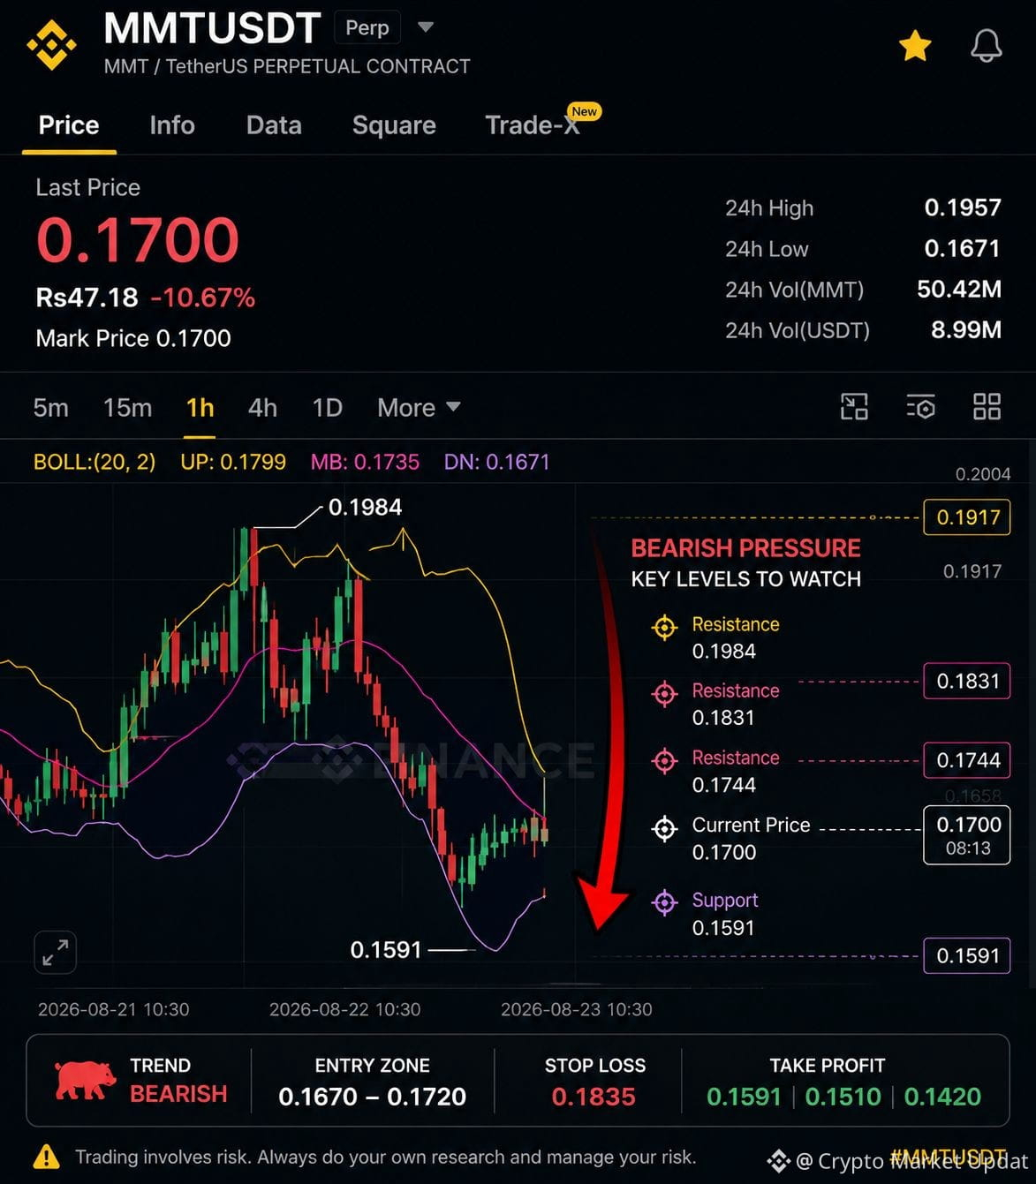Click the 0.1831 price axis tag
1036x1184 pixels.
tap(967, 681)
